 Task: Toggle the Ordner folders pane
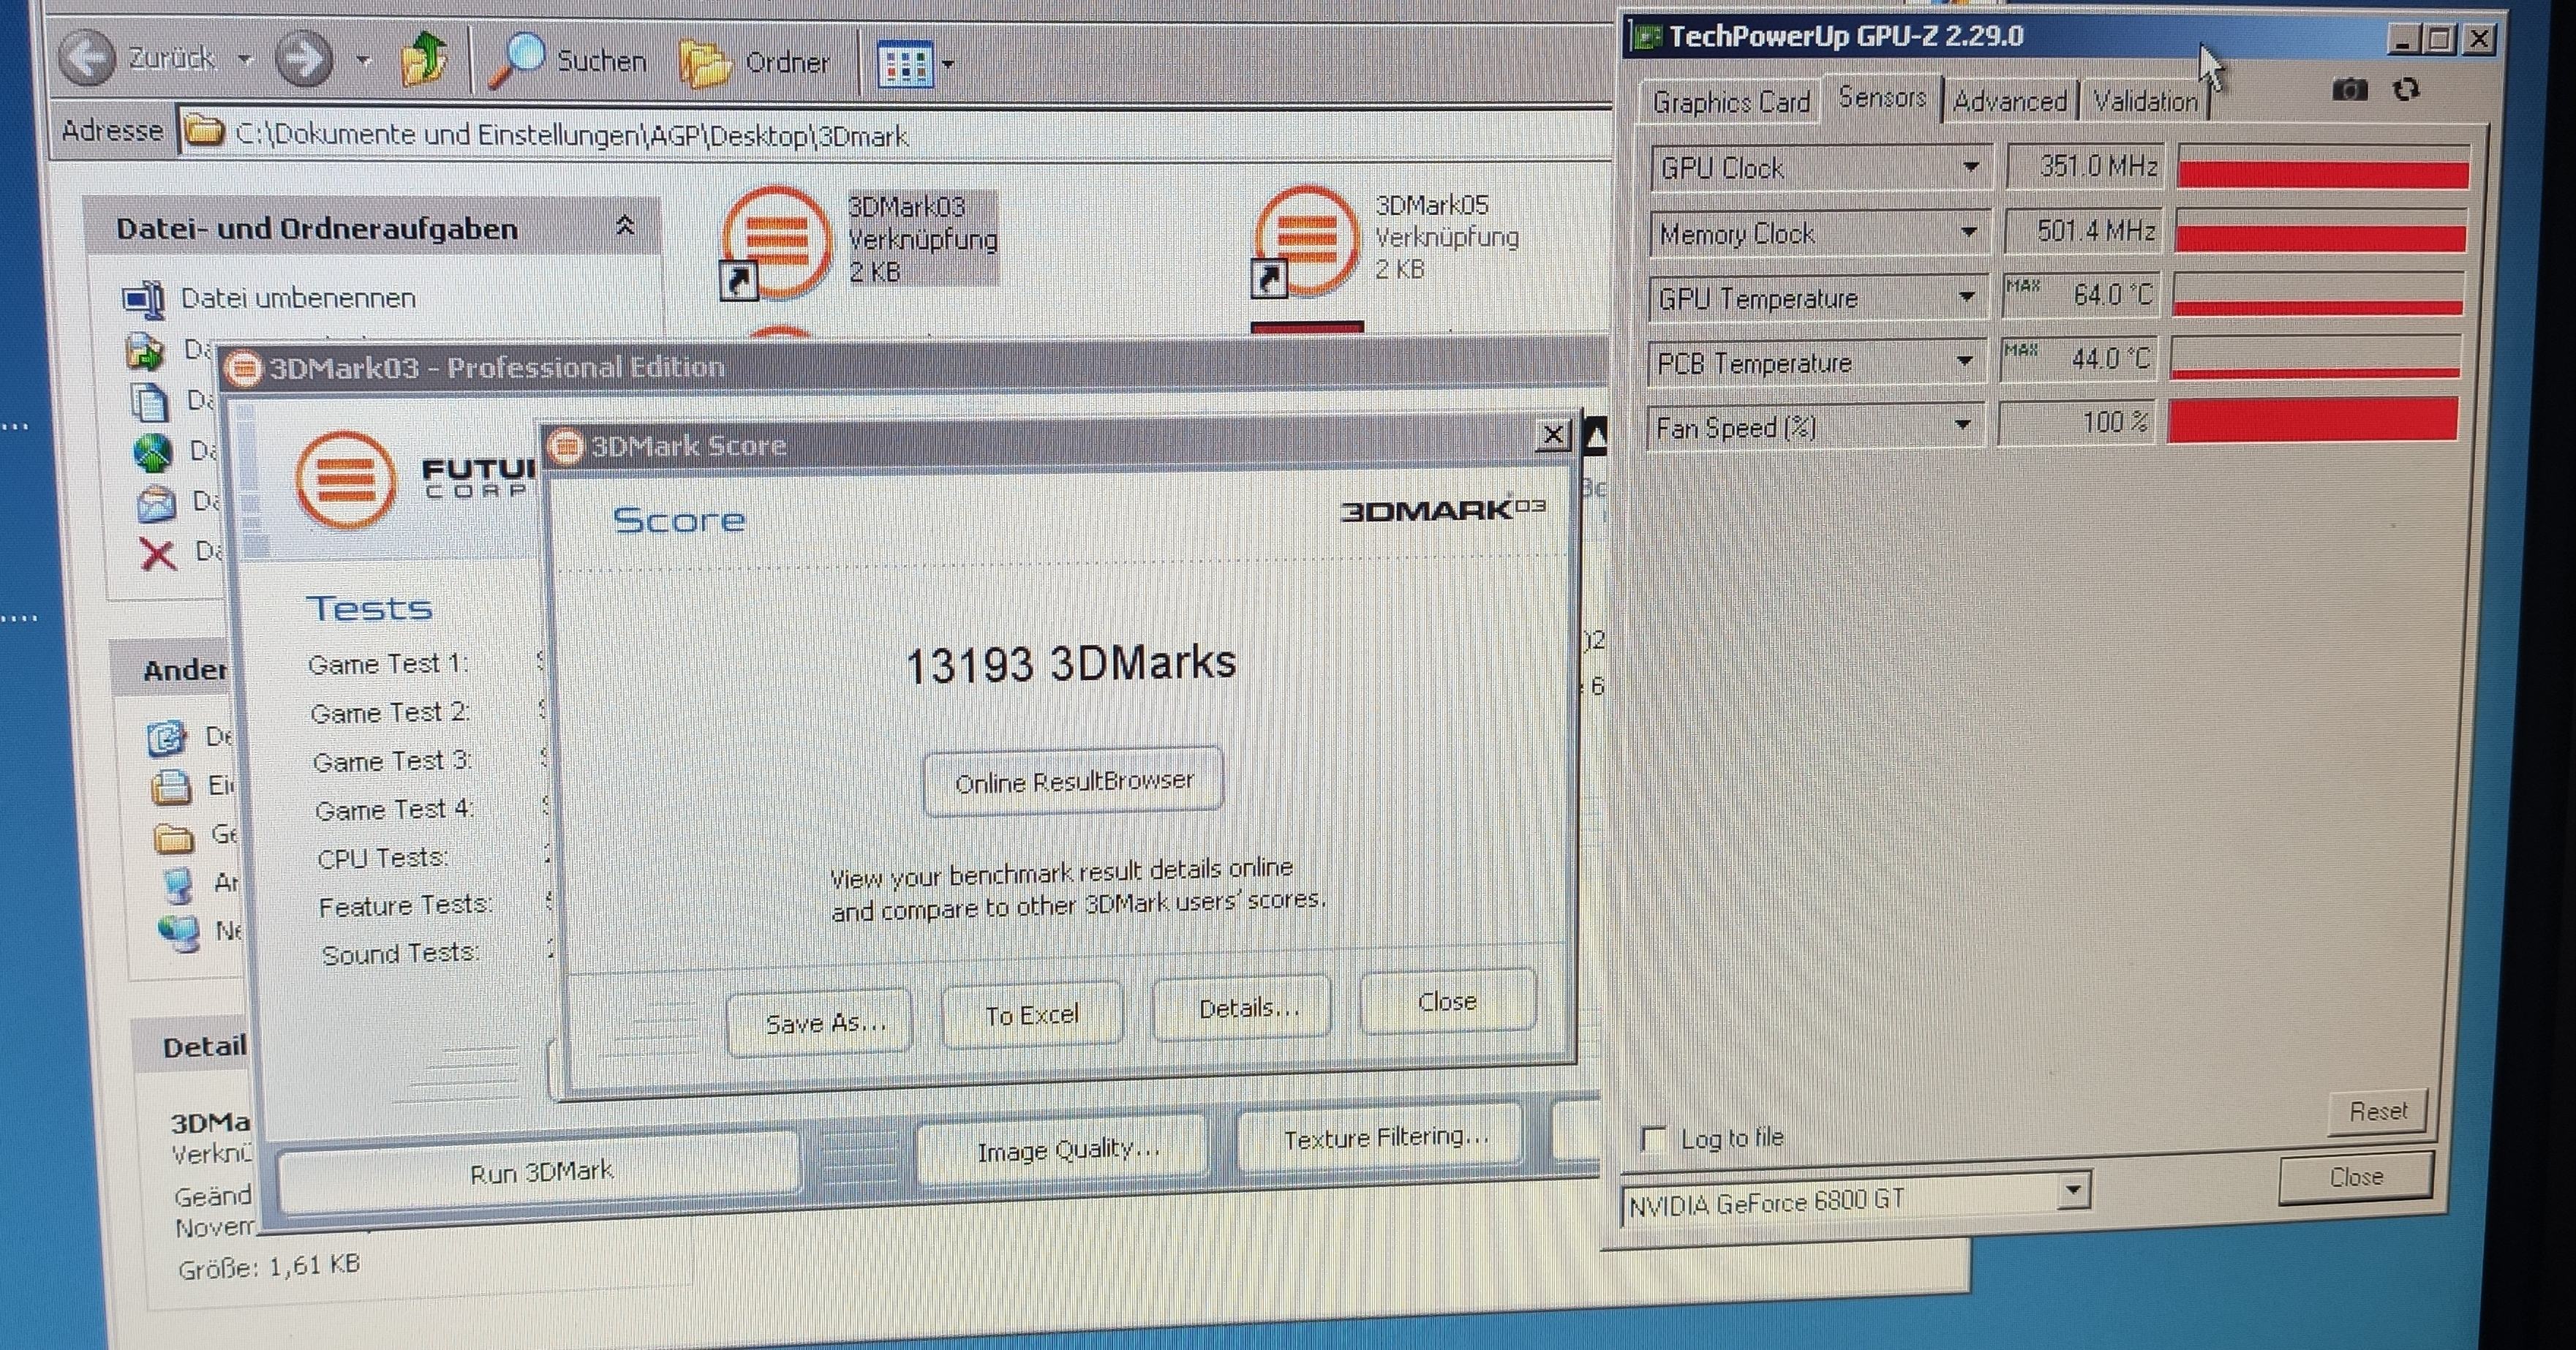click(x=755, y=63)
